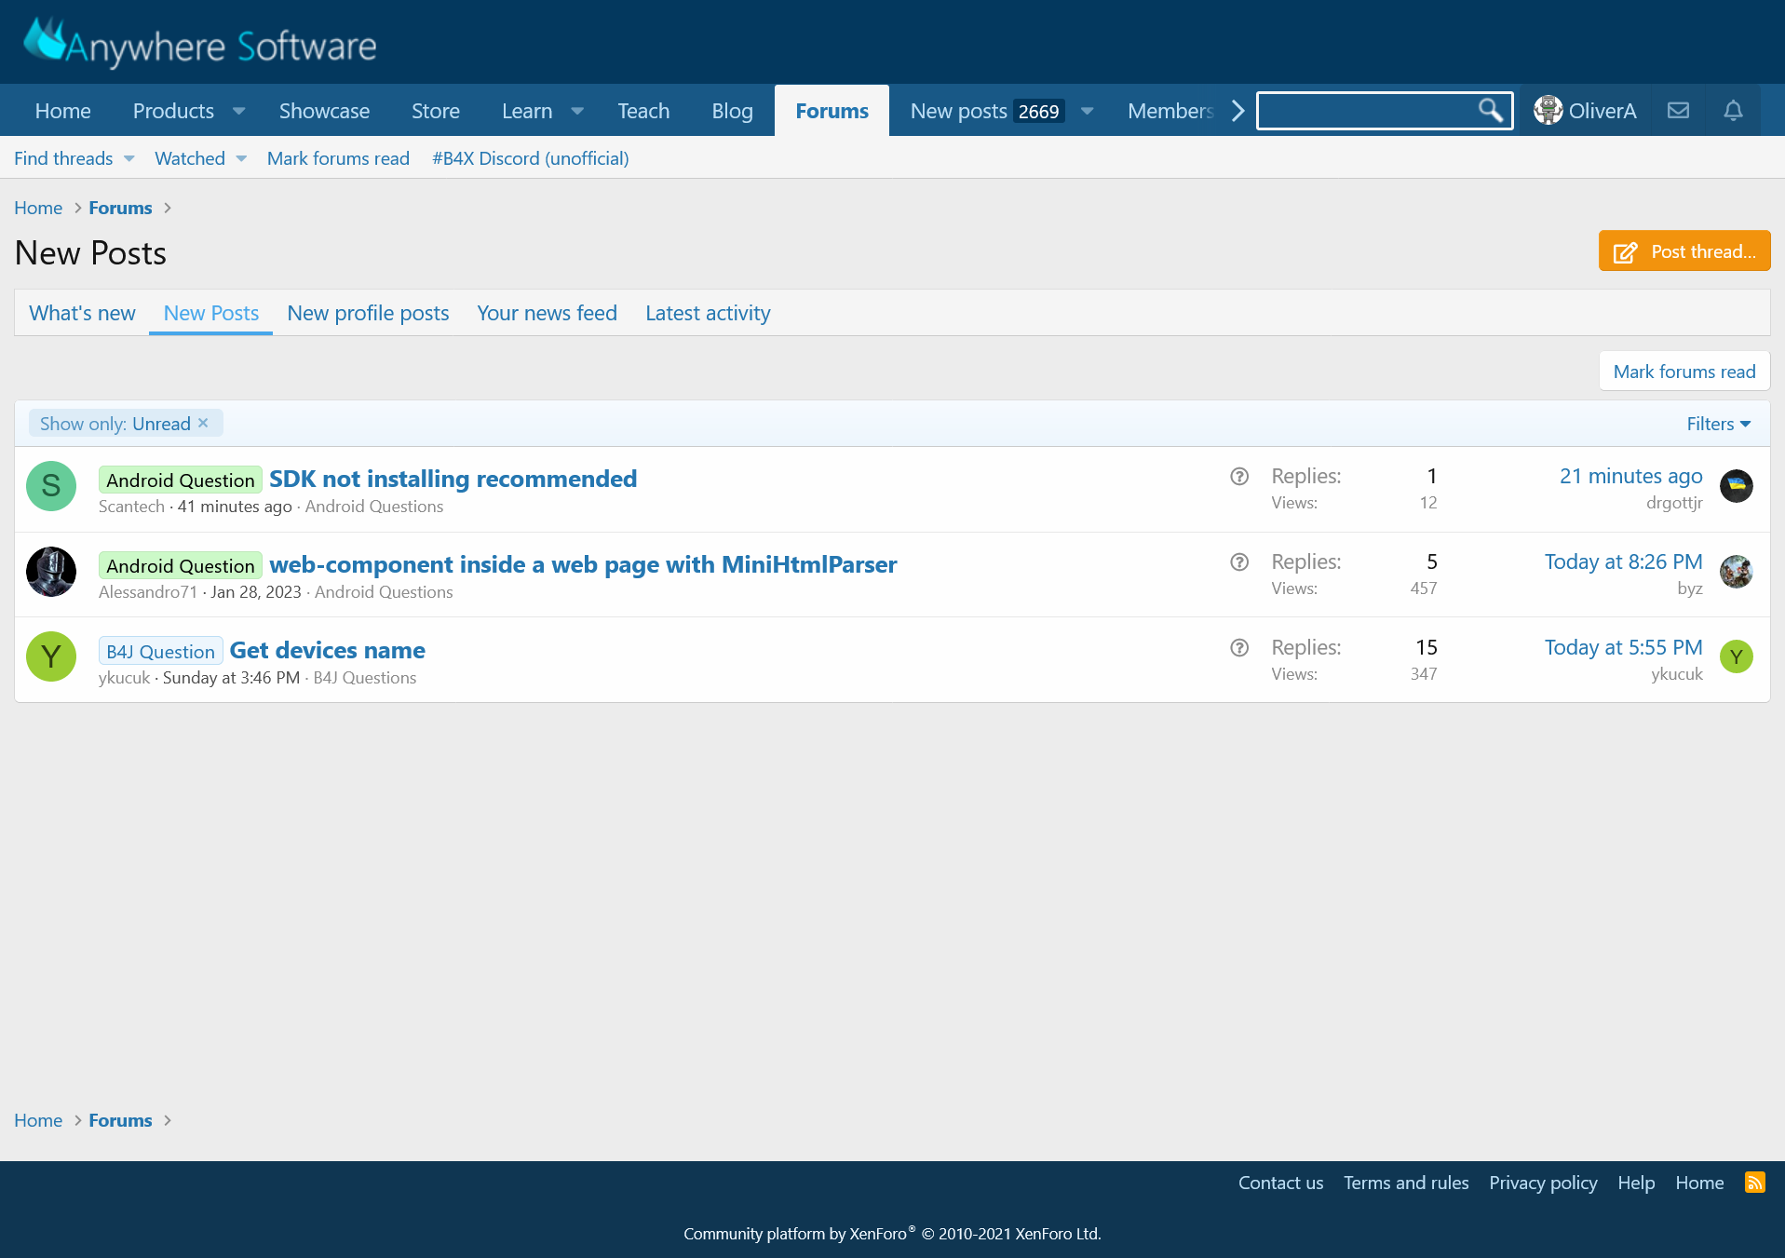This screenshot has height=1258, width=1785.
Task: Open the Find threads dropdown
Action: [x=73, y=158]
